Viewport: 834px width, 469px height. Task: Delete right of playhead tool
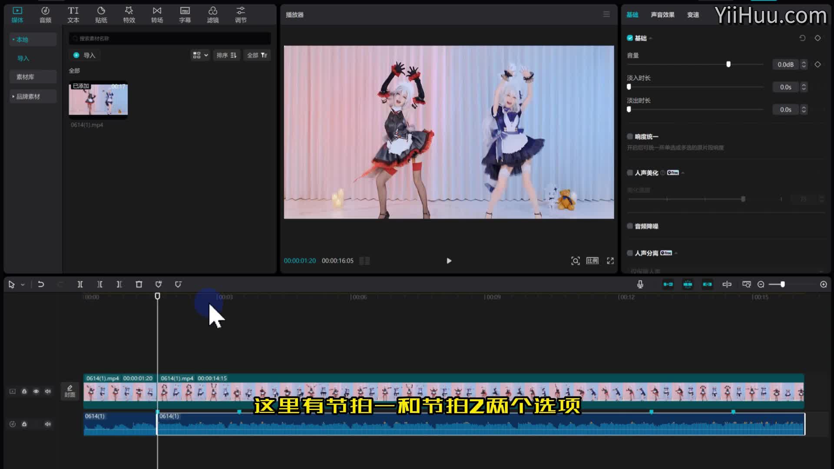tap(119, 284)
